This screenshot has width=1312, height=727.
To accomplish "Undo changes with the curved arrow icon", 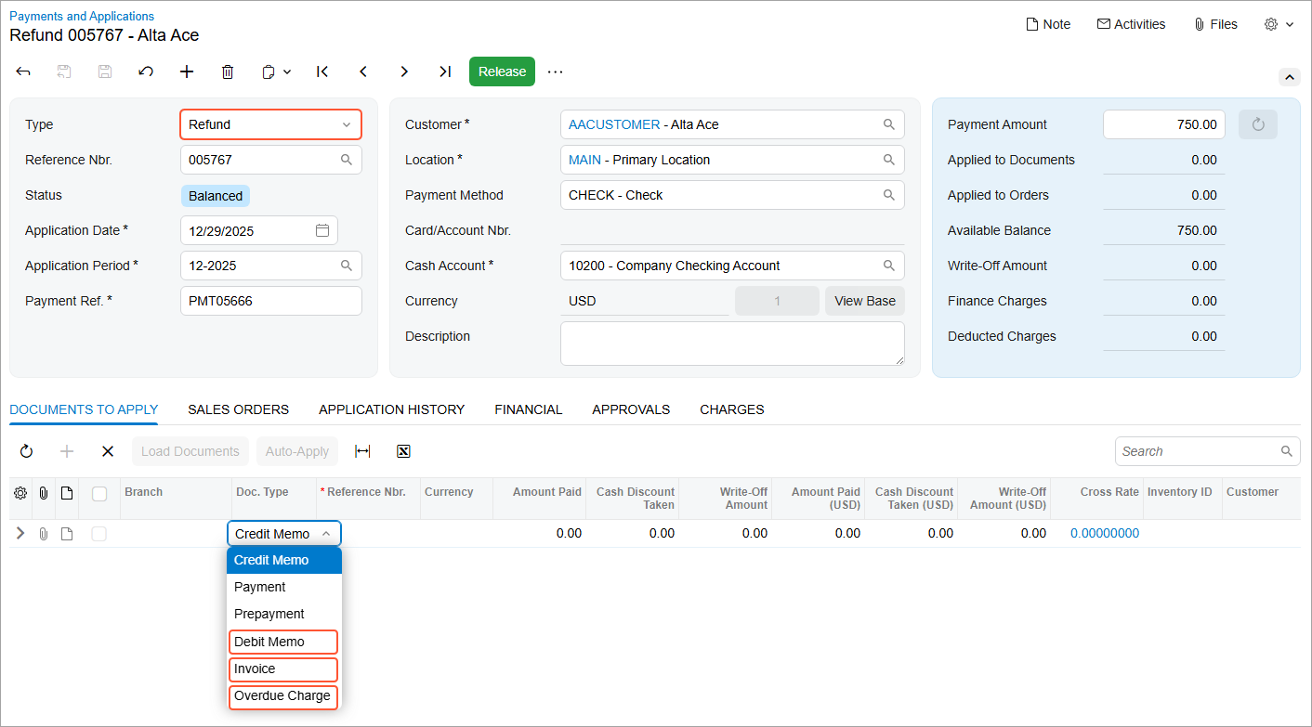I will click(146, 71).
